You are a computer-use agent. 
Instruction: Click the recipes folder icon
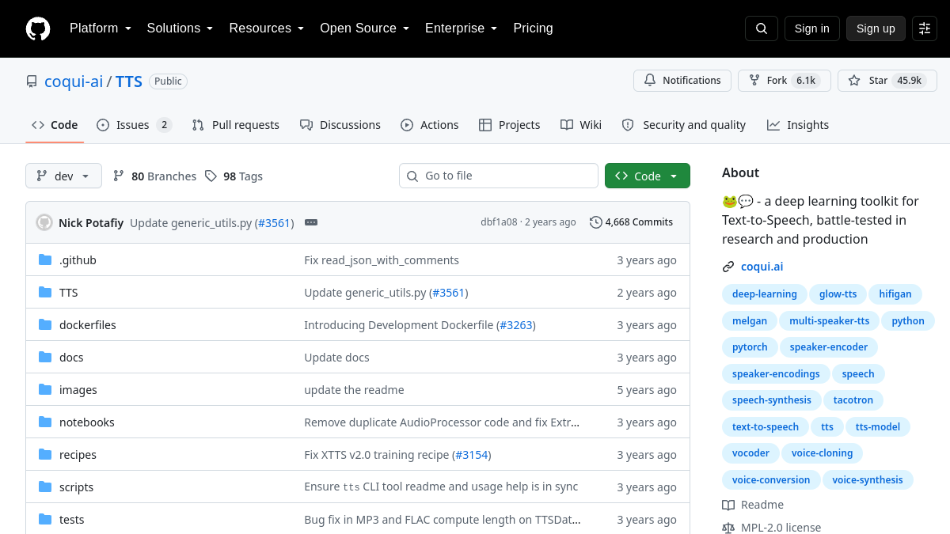point(45,455)
